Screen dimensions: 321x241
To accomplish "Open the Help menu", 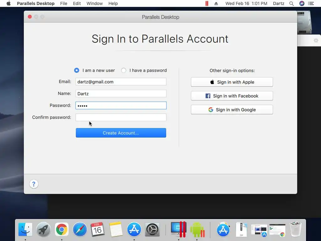I will 113,3.
